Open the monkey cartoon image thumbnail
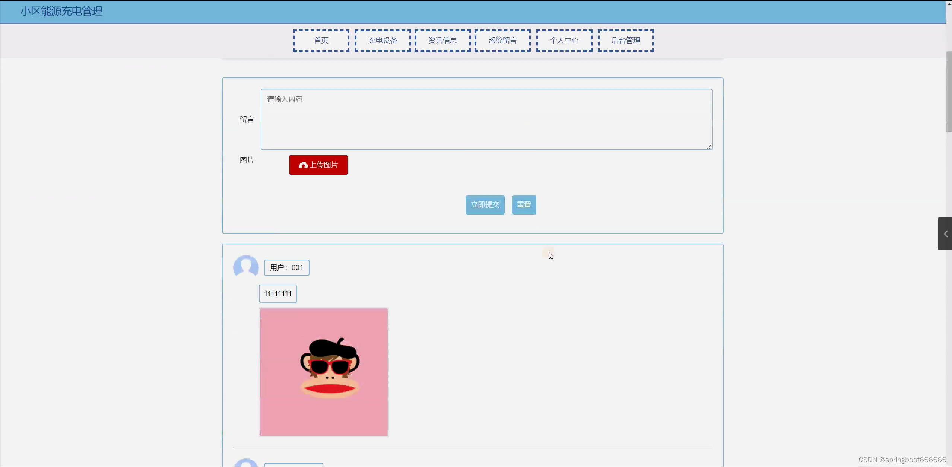 [324, 372]
